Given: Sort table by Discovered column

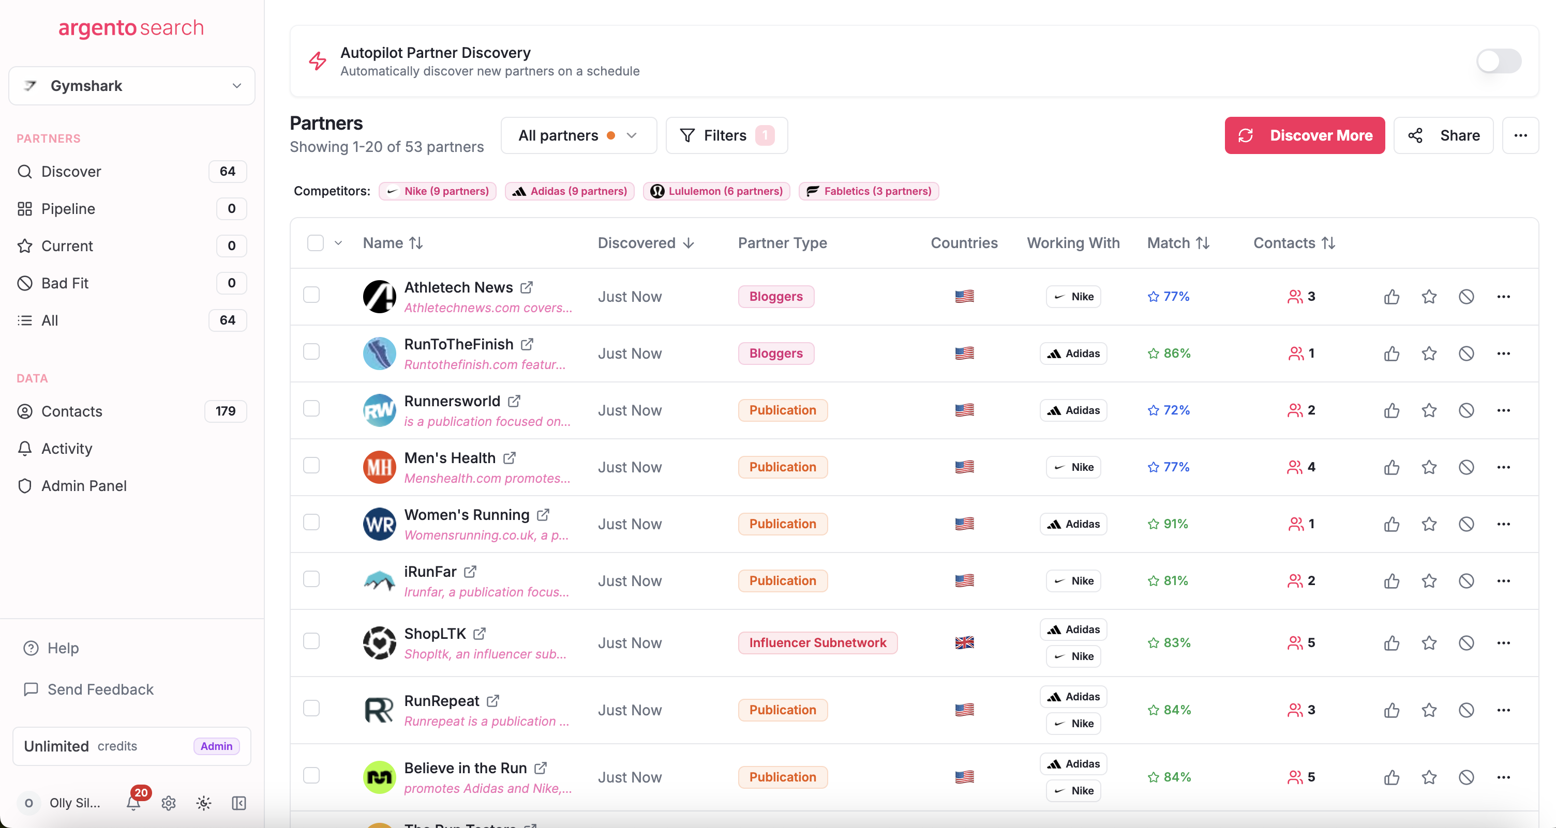Looking at the screenshot, I should (x=646, y=242).
